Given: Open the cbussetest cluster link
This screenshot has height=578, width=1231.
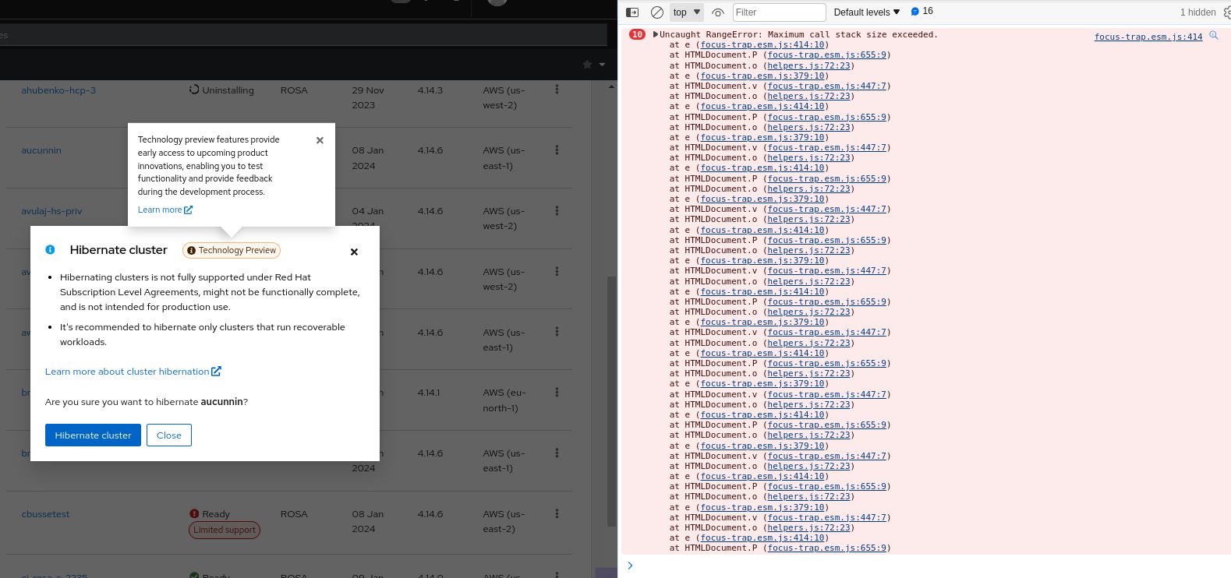Looking at the screenshot, I should (45, 514).
